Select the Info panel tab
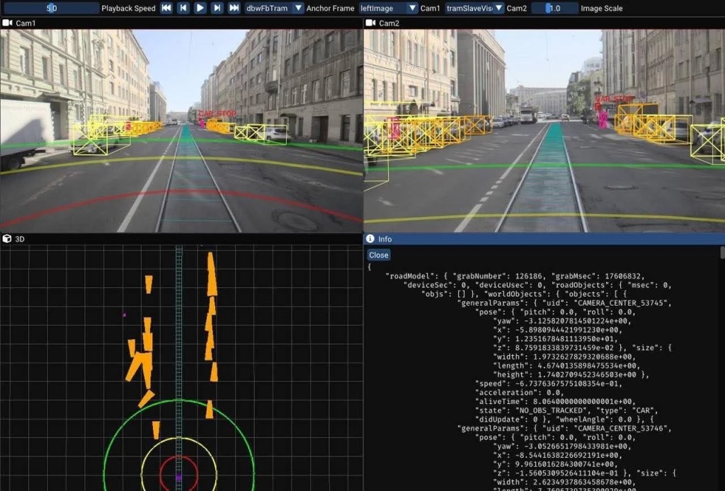This screenshot has height=491, width=725. 384,239
